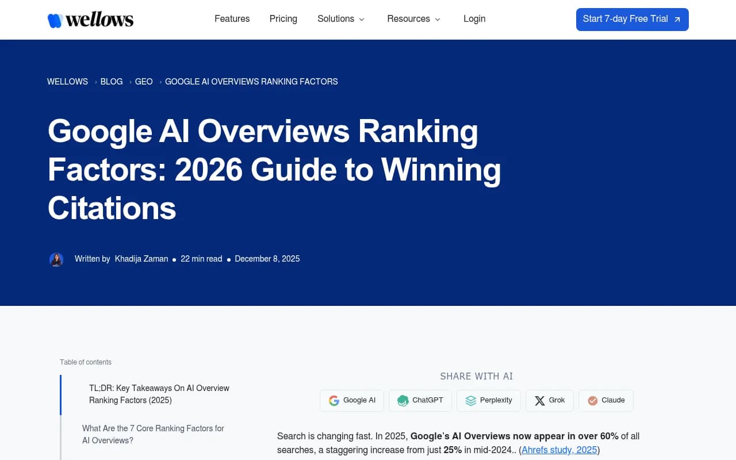Click the December 8, 2025 date
This screenshot has width=736, height=460.
pos(267,259)
